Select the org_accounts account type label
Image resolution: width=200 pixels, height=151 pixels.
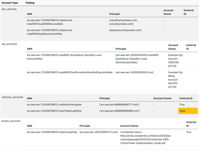pos(9,44)
